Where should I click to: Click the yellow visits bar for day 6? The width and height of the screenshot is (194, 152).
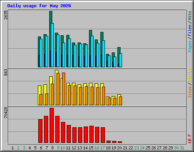pos(39,95)
